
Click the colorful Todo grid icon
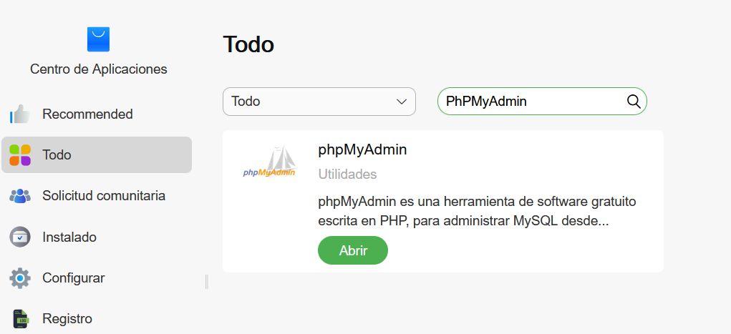coord(20,155)
